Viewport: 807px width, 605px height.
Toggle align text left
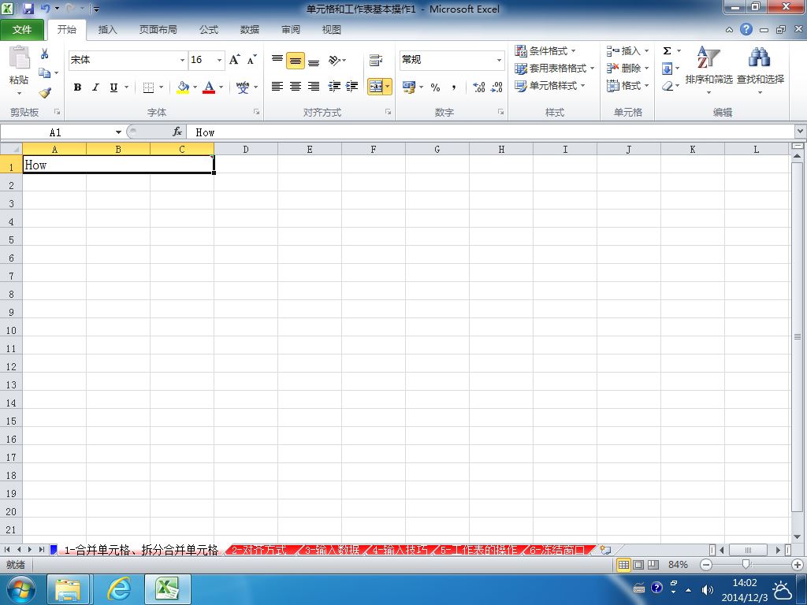click(x=277, y=87)
